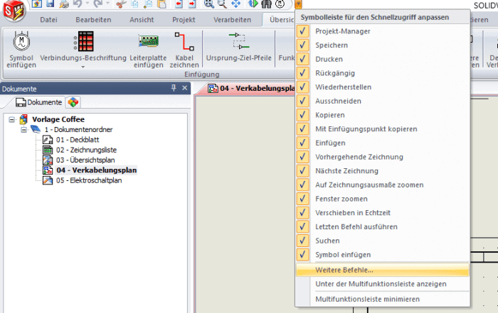
Task: Open the Projekt ribbon tab
Action: [x=184, y=20]
